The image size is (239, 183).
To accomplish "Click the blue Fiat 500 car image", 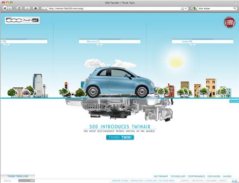I will click(119, 82).
